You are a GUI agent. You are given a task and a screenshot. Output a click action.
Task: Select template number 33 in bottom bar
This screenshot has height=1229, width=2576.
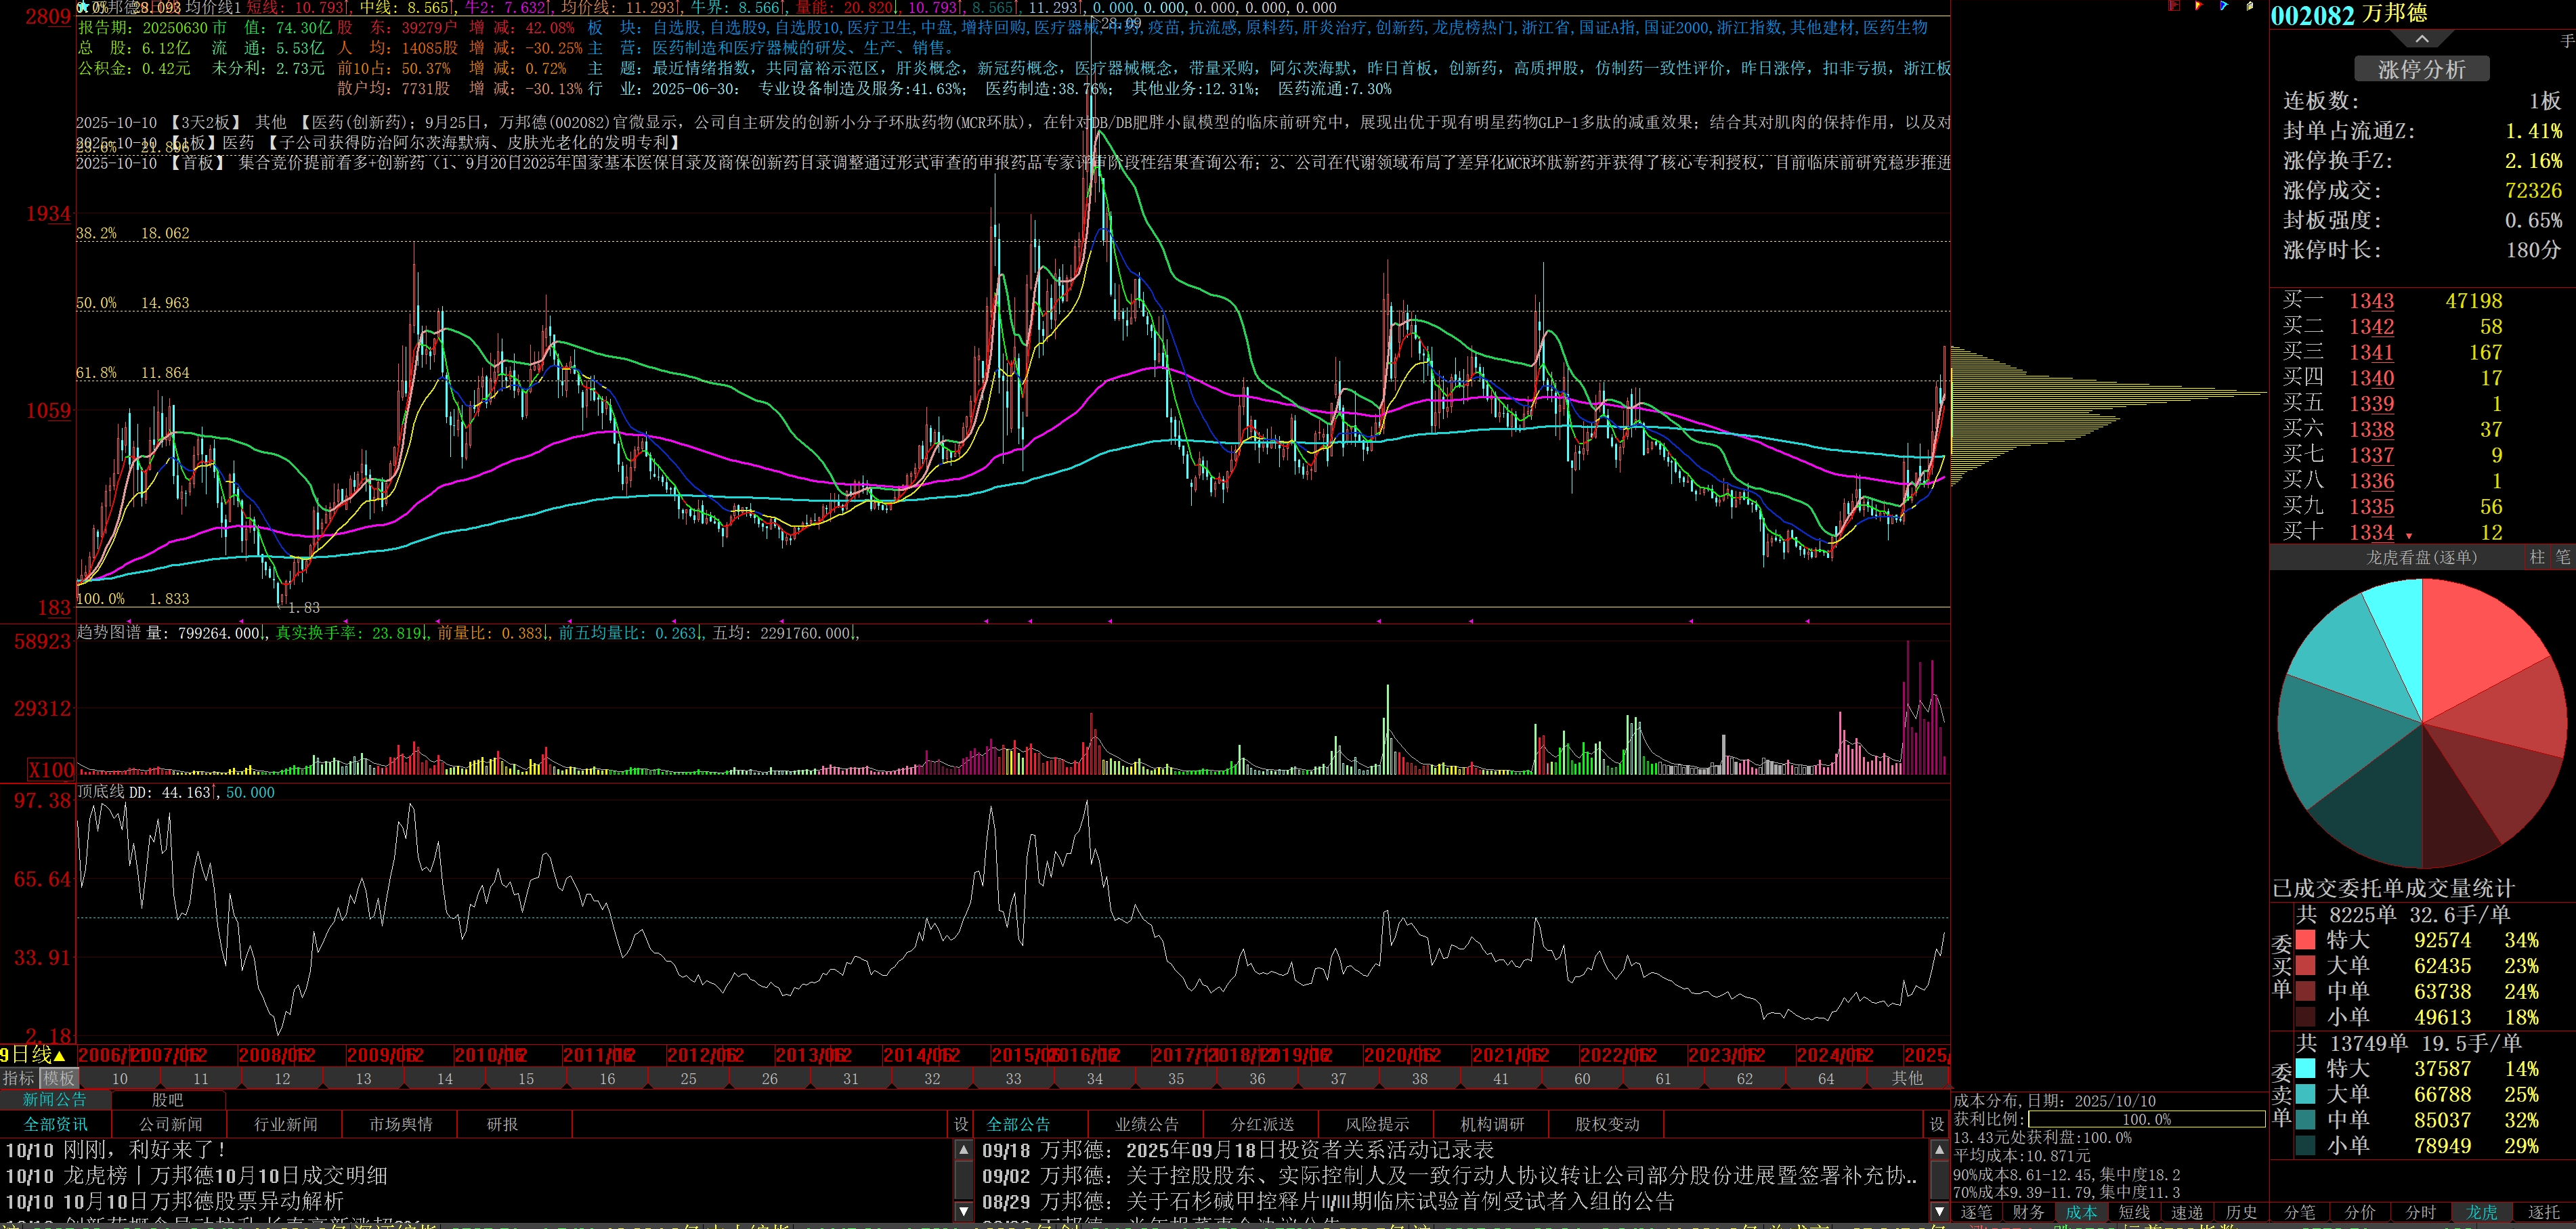(x=1013, y=1078)
